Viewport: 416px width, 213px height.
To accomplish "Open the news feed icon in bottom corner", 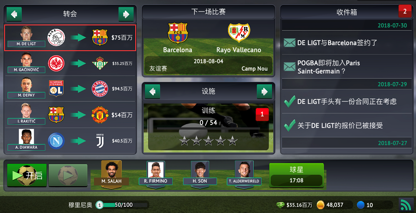I will [x=406, y=205].
